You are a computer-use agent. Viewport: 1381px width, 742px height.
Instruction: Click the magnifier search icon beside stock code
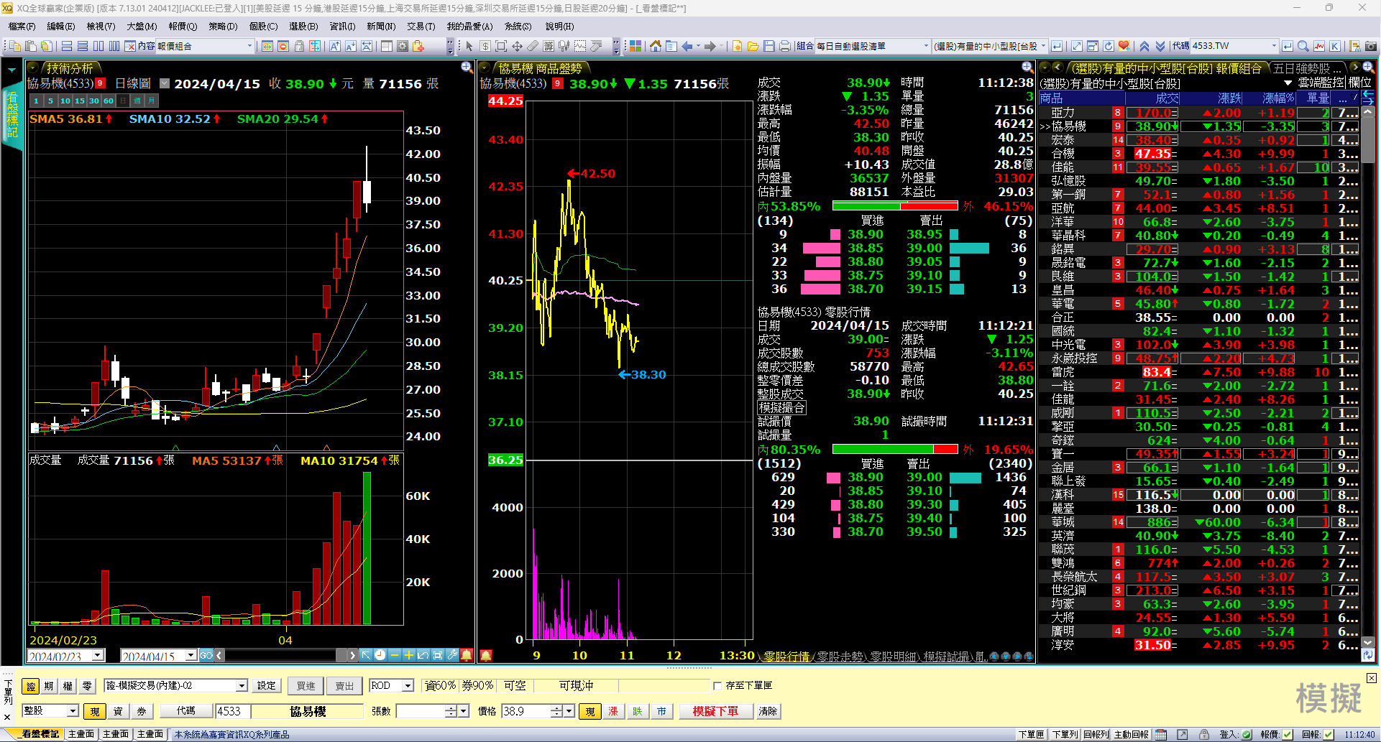point(1303,46)
